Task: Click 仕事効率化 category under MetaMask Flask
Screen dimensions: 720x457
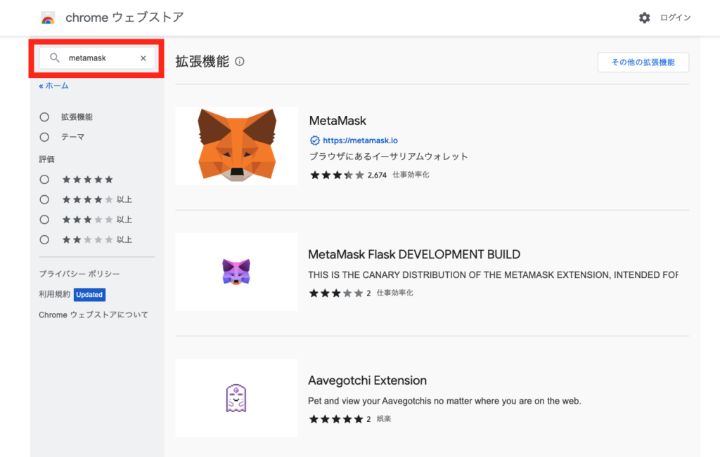Action: 395,293
